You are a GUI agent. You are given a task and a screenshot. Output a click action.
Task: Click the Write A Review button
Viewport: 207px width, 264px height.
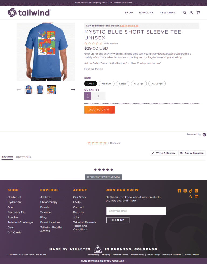[x=163, y=153]
